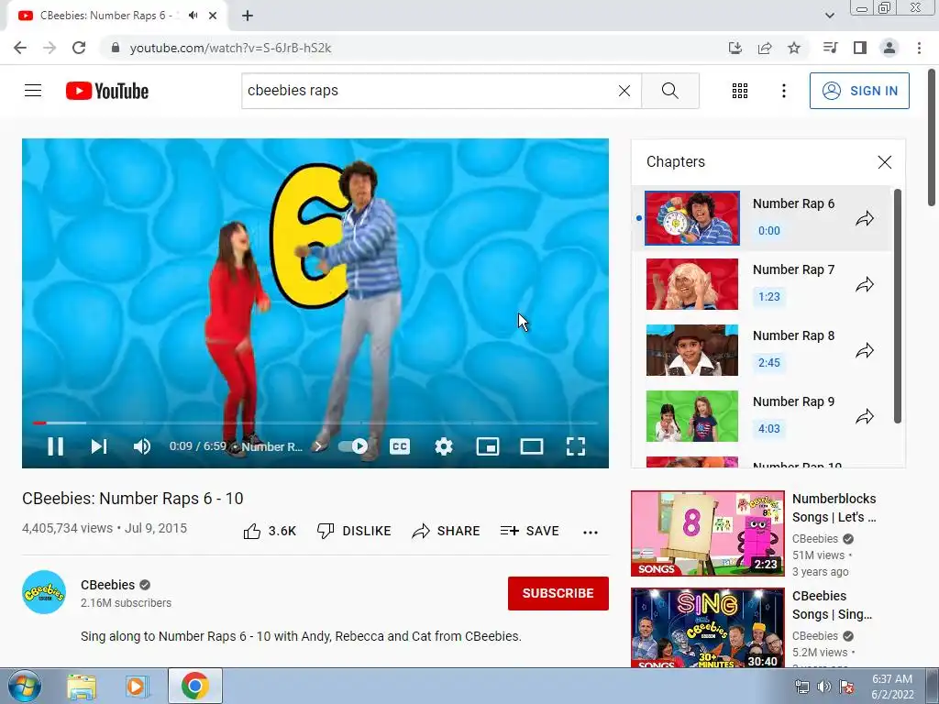Open more actions ellipsis below video
This screenshot has width=939, height=704.
coord(591,532)
